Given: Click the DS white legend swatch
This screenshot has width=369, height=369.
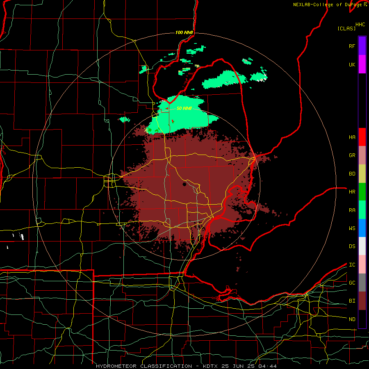Looking at the screenshot, I should (x=362, y=246).
